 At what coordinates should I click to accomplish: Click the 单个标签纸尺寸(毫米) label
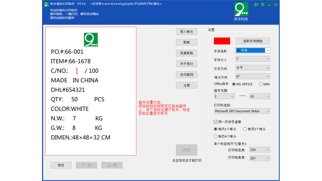tap(230, 144)
